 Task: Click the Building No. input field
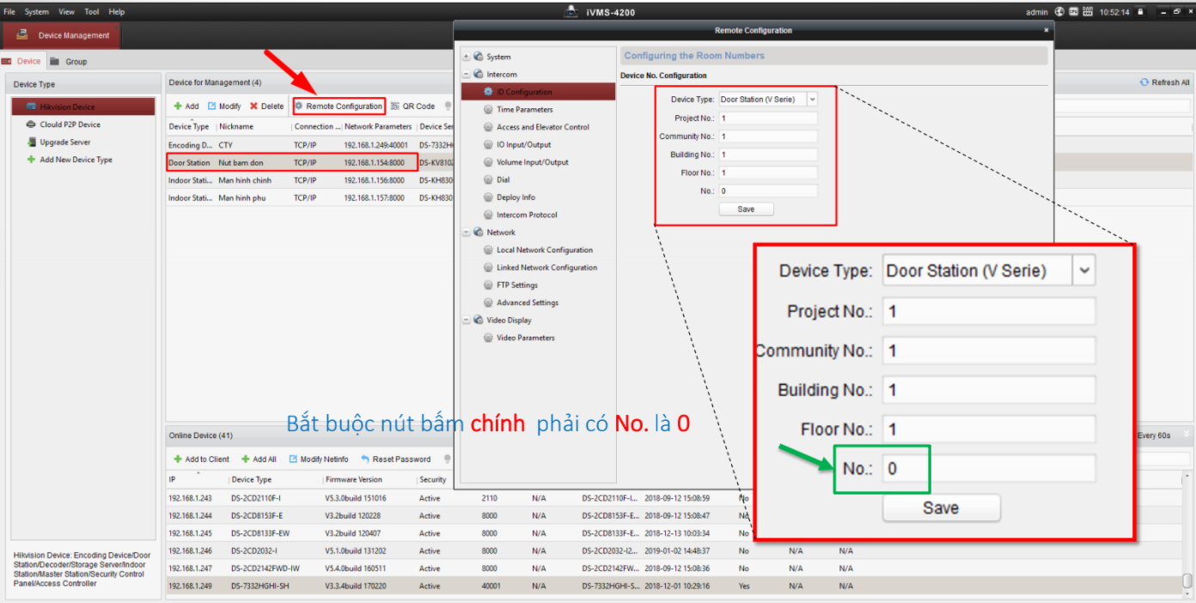767,155
